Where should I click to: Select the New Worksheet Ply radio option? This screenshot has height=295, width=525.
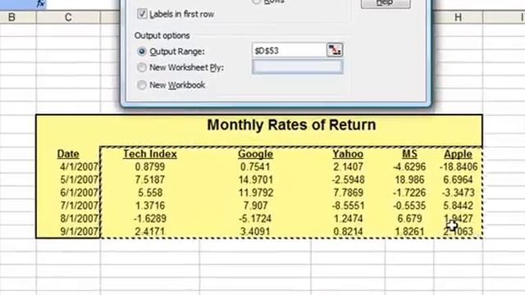pos(142,67)
